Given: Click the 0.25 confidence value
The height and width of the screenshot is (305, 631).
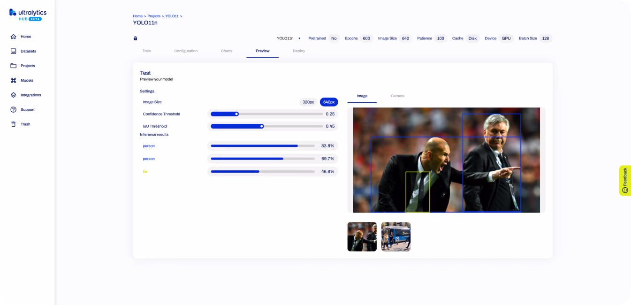Looking at the screenshot, I should coord(330,114).
